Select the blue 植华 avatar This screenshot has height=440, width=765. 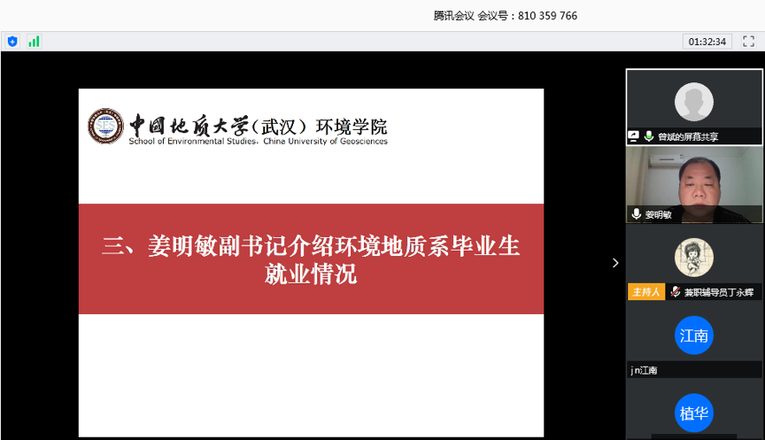point(693,413)
